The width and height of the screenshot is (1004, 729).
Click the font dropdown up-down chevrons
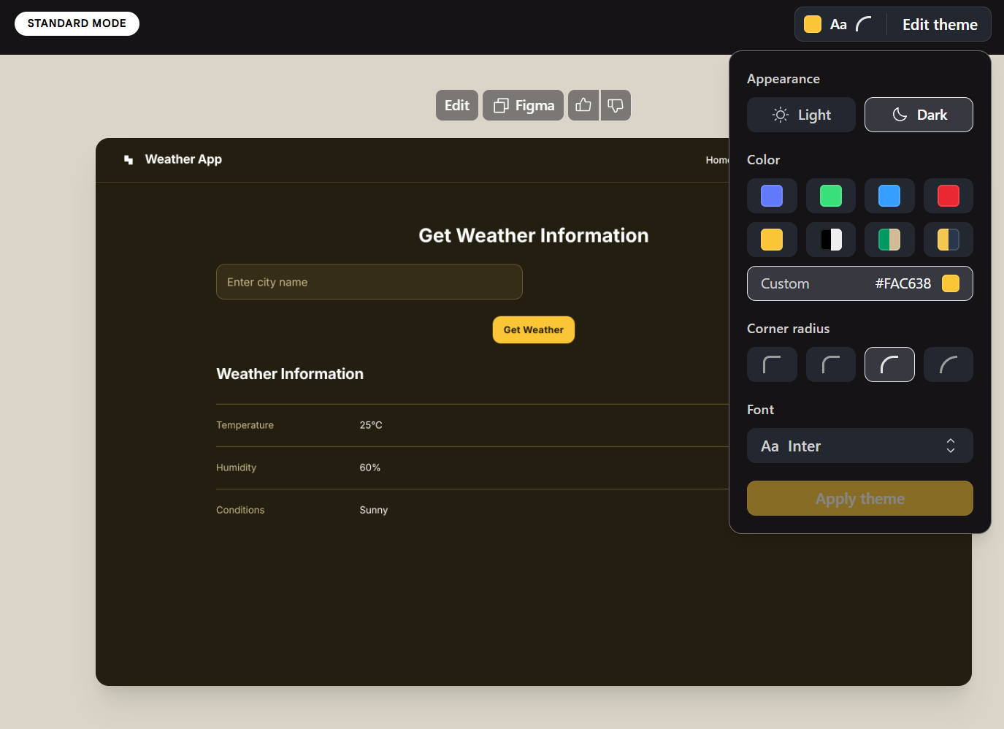[x=951, y=446]
